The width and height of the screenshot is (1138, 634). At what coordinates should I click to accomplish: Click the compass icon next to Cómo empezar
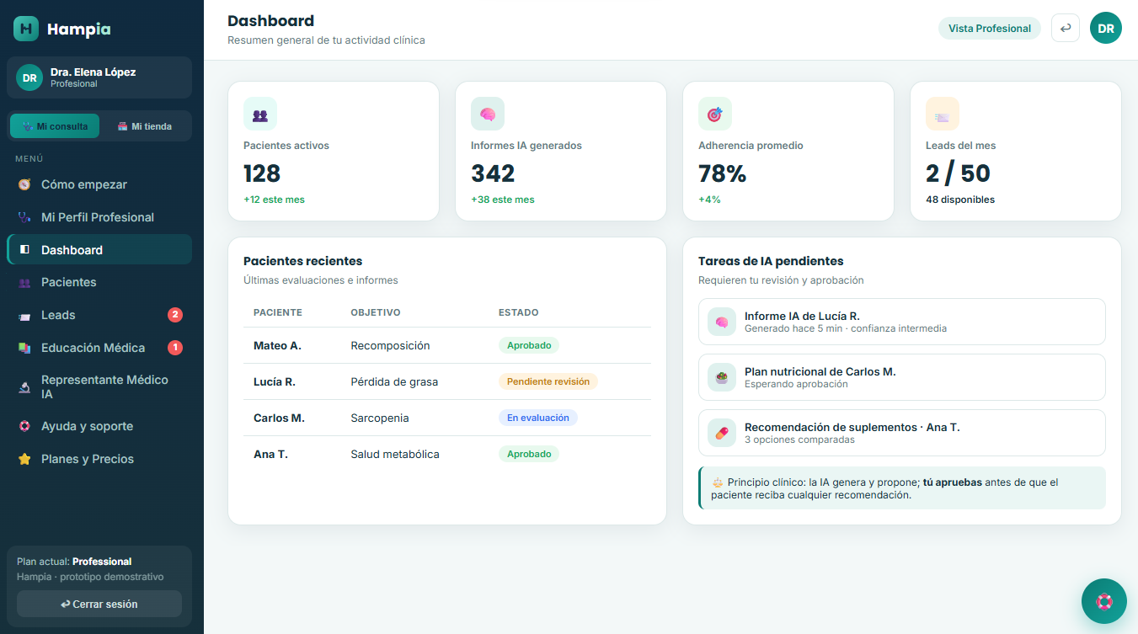click(24, 184)
